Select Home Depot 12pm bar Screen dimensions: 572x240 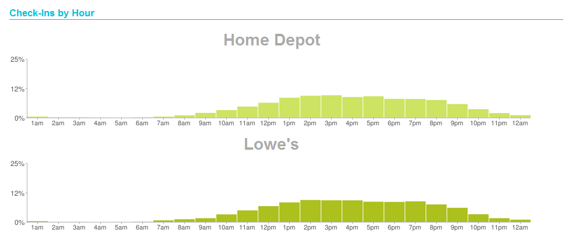[268, 110]
